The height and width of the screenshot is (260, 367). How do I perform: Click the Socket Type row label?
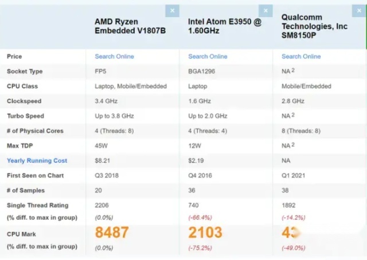25,72
